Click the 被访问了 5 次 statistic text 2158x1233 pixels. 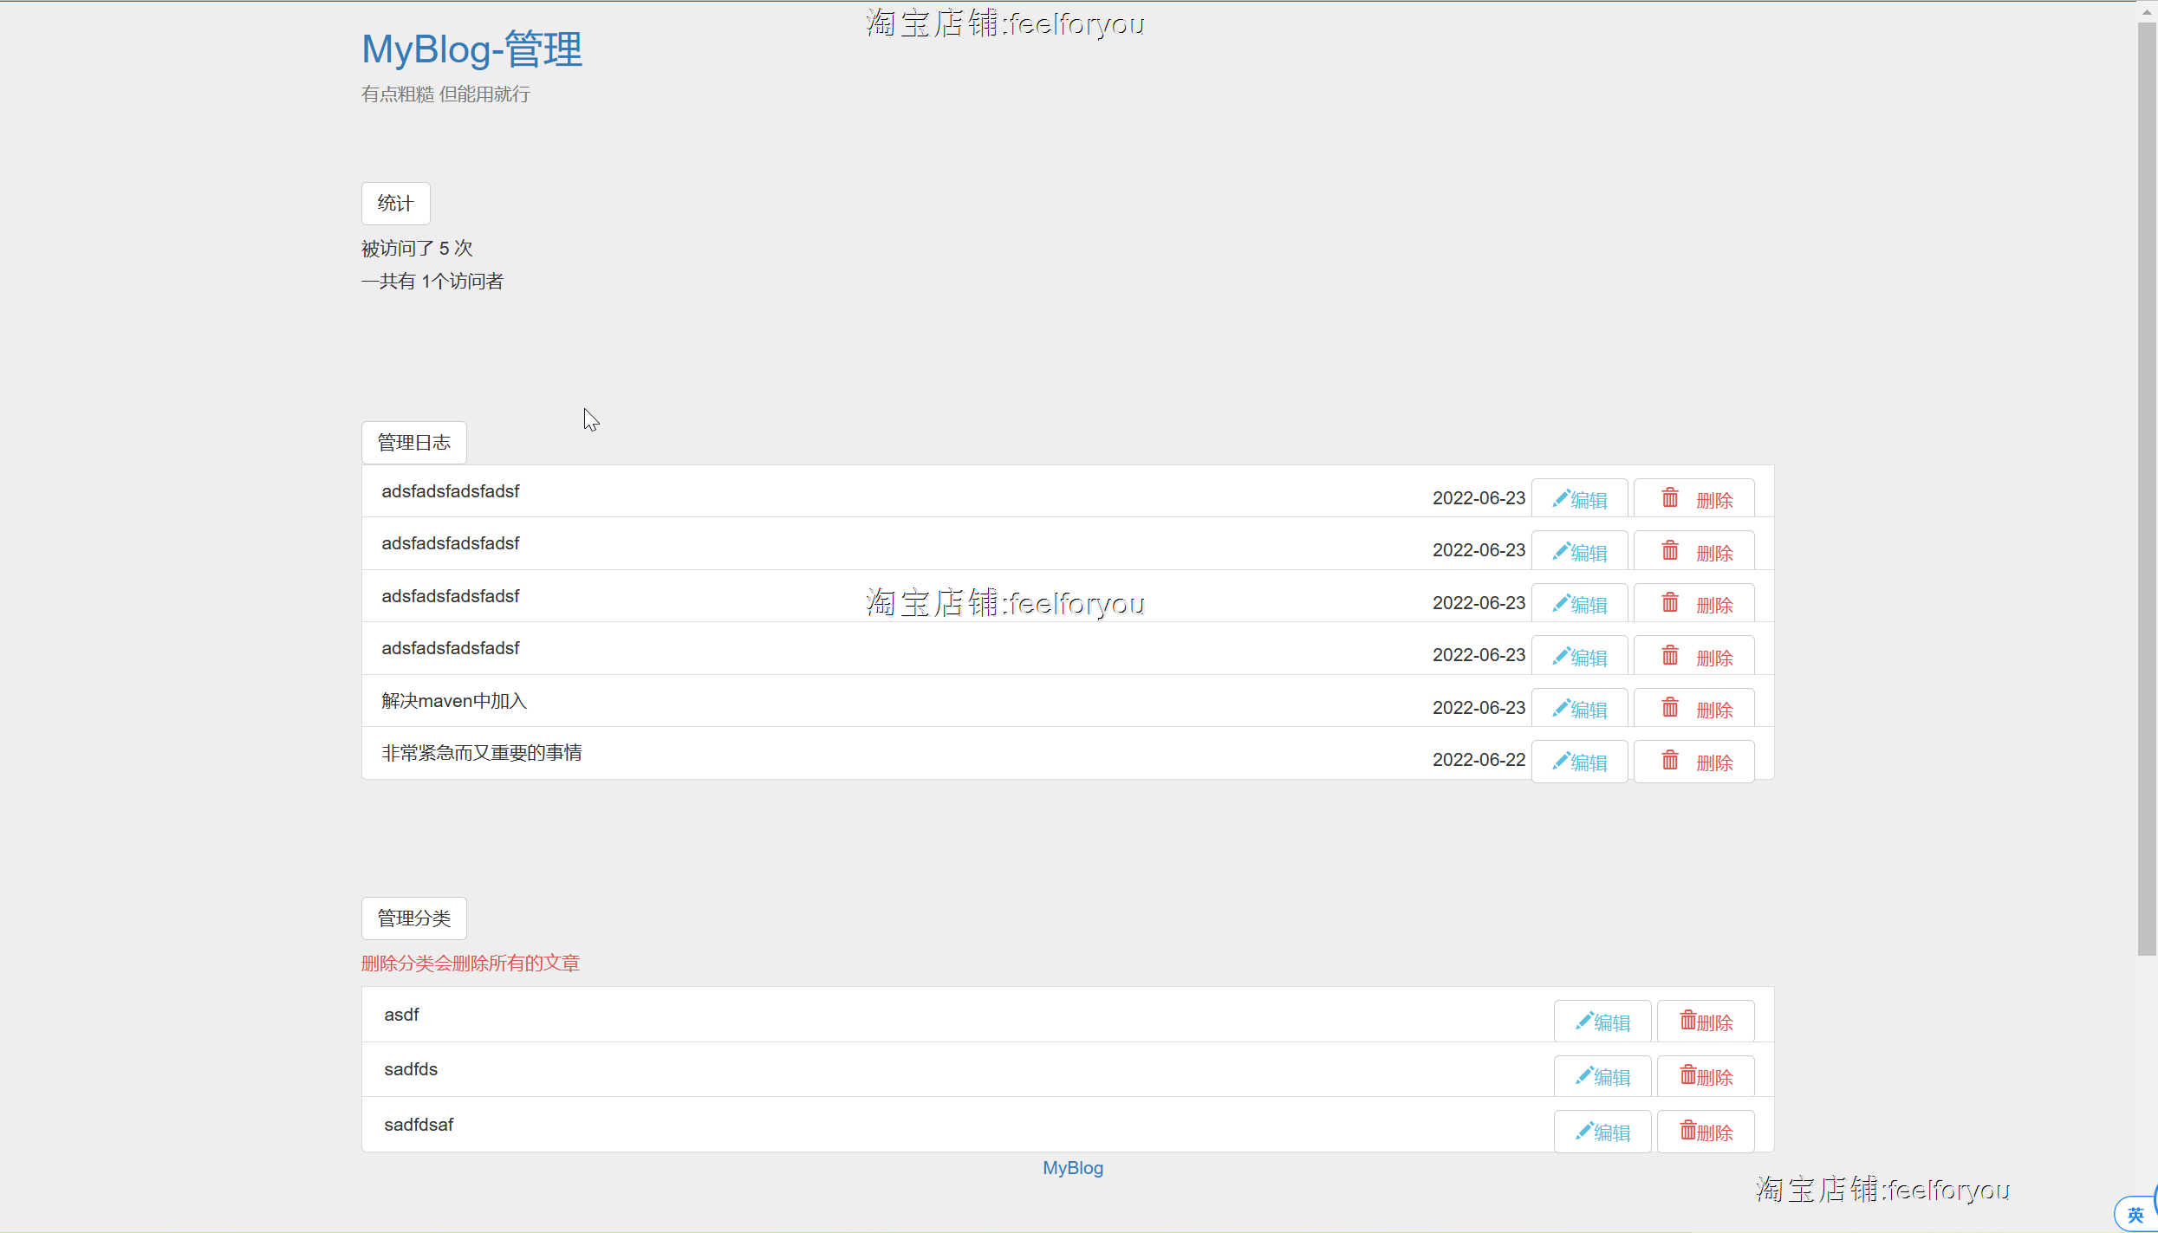tap(417, 249)
